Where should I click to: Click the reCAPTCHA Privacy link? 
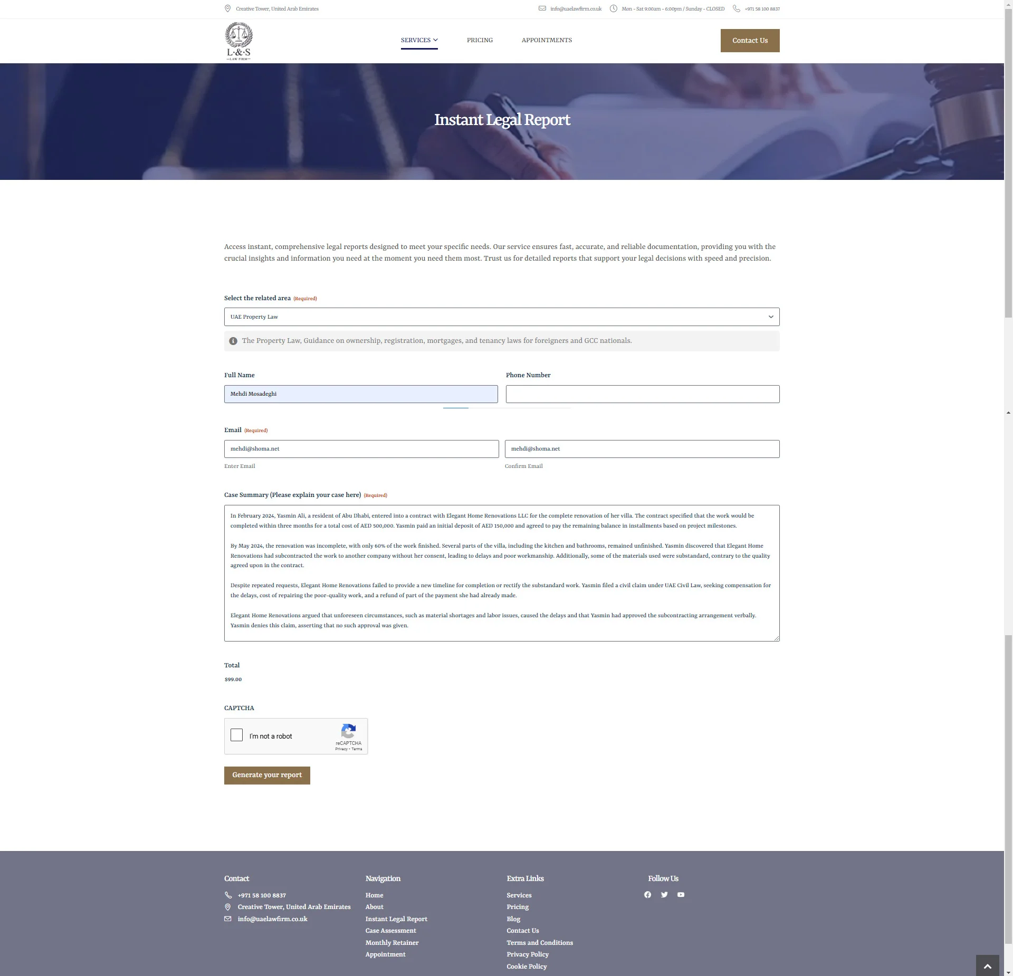pyautogui.click(x=341, y=749)
